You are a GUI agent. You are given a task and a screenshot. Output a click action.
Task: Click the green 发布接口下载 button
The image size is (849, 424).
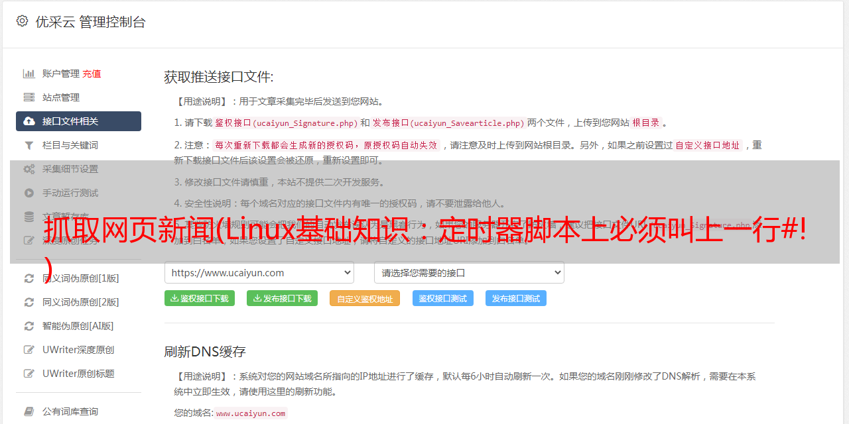282,298
